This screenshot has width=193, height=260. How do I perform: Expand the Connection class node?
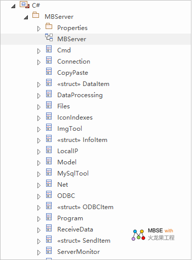tap(39, 62)
